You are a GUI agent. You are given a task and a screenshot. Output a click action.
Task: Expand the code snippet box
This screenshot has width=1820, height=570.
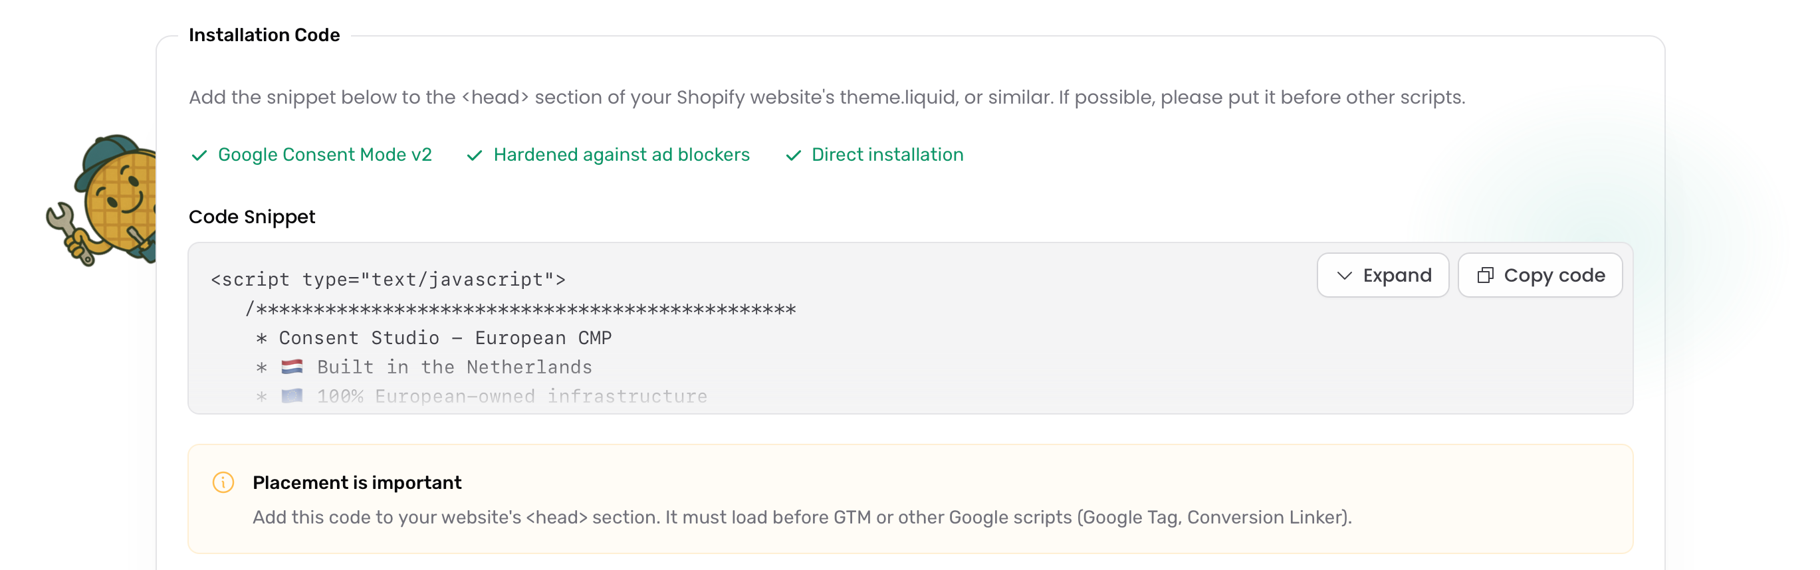click(1383, 275)
